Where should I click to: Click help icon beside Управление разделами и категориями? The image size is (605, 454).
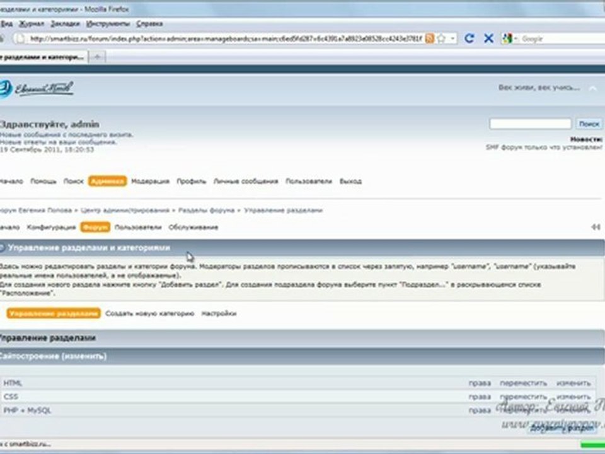pyautogui.click(x=3, y=247)
